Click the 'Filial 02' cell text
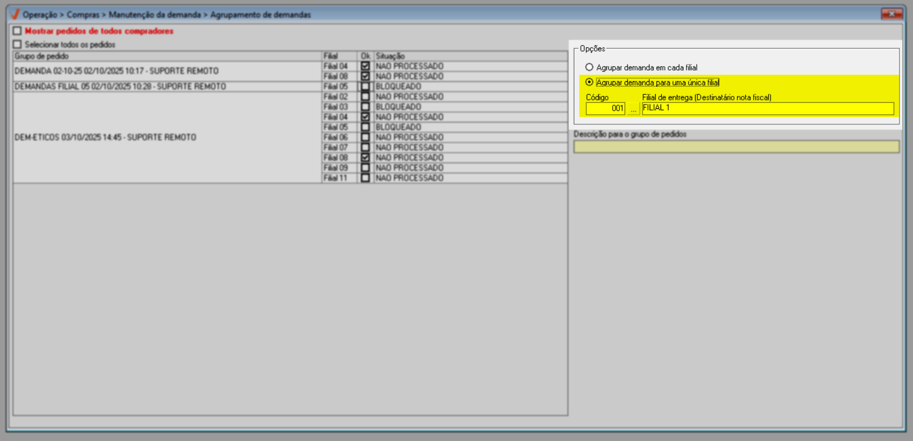 335,96
